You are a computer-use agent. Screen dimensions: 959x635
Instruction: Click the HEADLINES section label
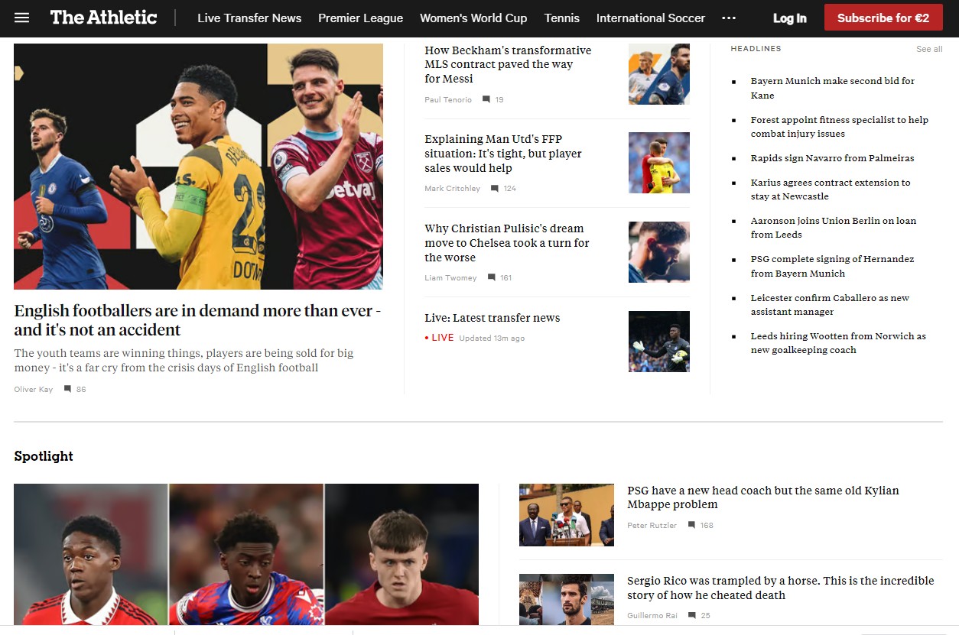[756, 49]
